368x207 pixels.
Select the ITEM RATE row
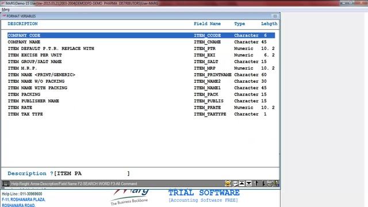point(141,108)
